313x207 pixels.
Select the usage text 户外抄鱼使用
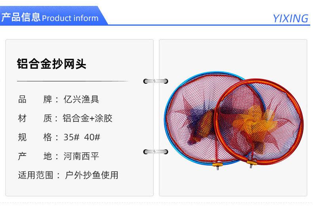tap(92, 175)
